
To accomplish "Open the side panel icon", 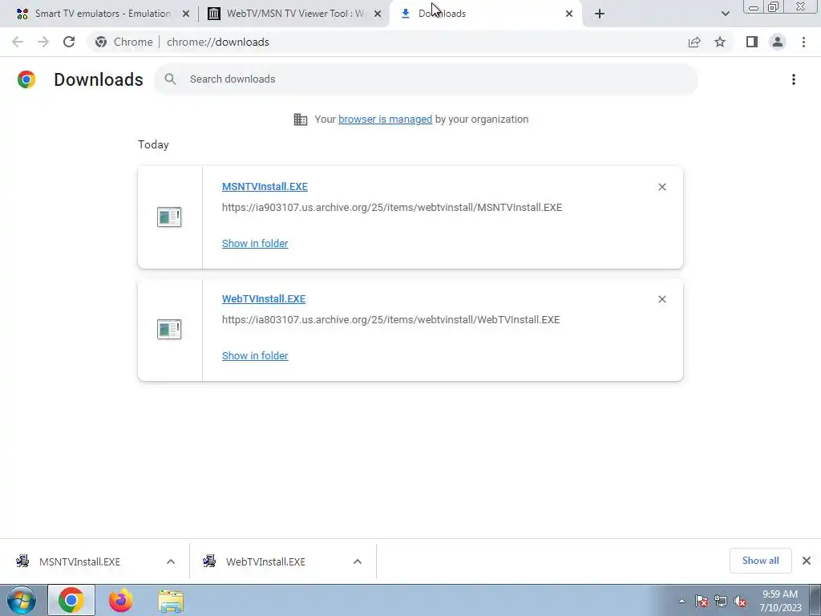I will tap(752, 42).
